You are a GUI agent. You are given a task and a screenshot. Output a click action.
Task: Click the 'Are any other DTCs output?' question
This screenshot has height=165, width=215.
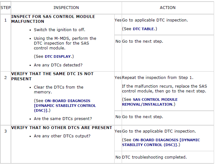click(62, 136)
